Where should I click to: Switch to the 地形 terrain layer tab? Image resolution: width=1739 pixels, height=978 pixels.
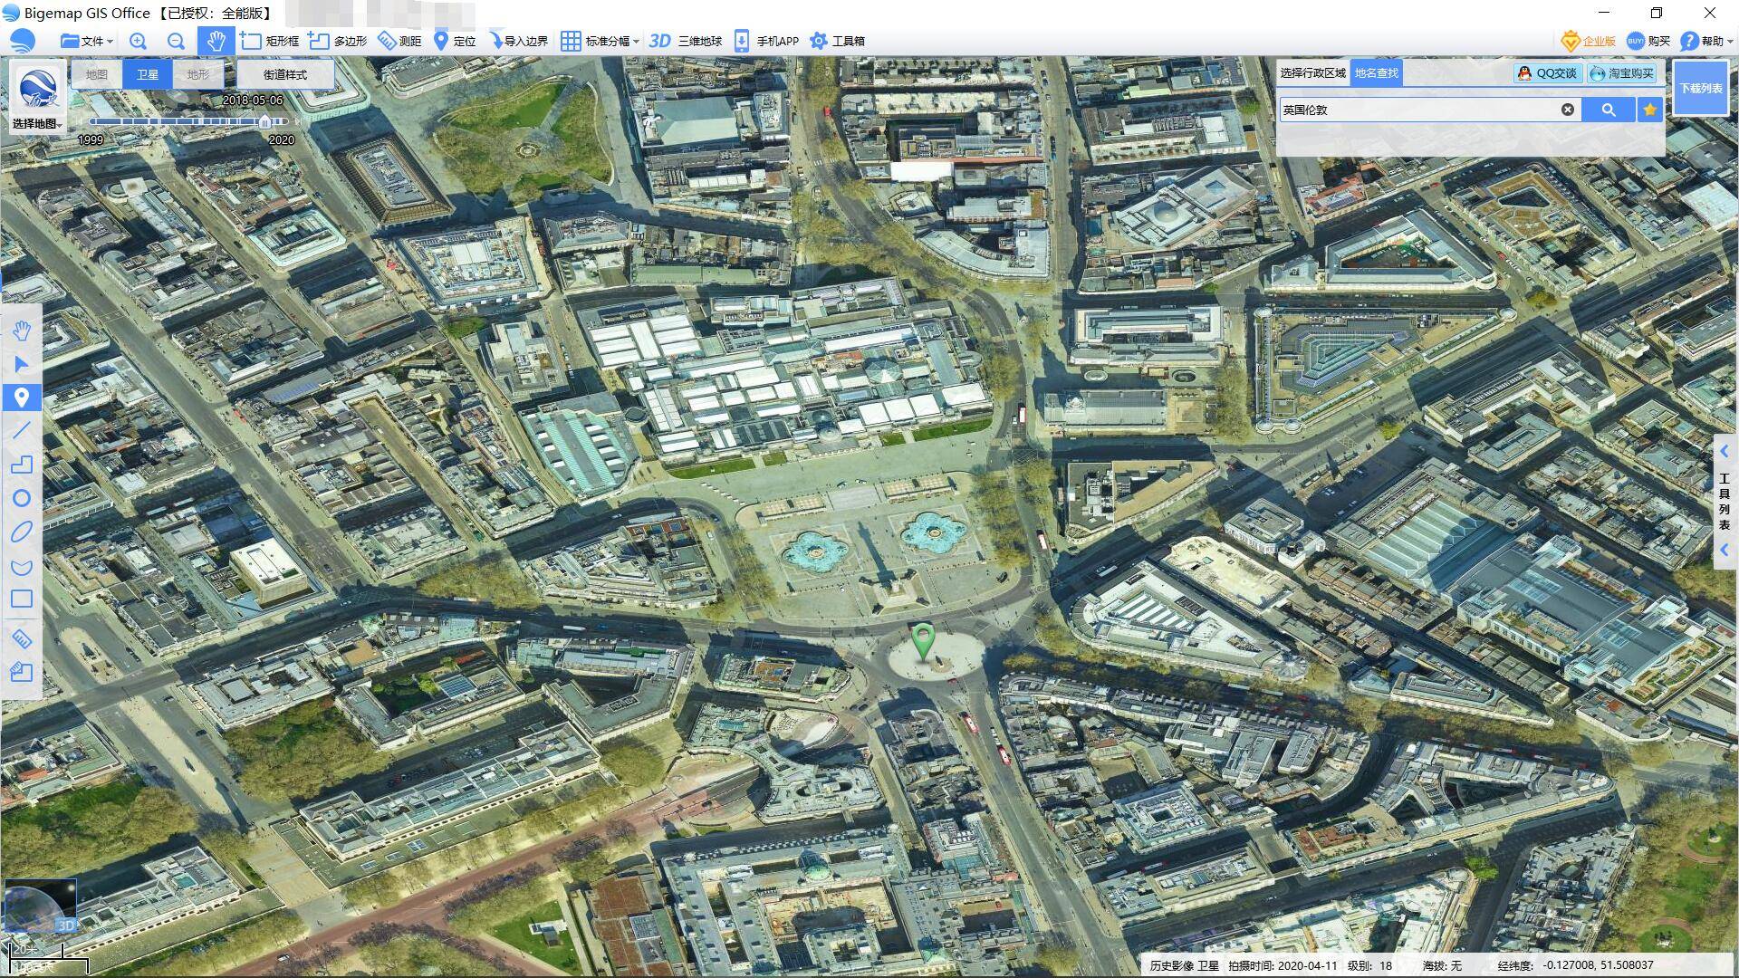198,74
